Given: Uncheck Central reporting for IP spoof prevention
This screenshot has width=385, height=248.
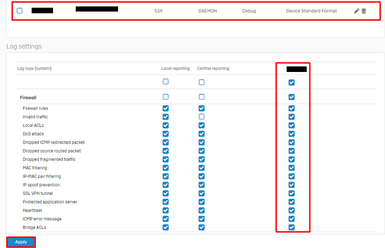Looking at the screenshot, I should click(x=201, y=185).
